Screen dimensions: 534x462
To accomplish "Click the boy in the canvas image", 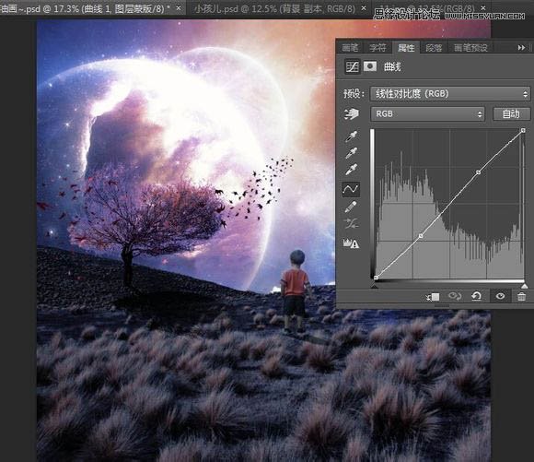I will click(x=295, y=291).
